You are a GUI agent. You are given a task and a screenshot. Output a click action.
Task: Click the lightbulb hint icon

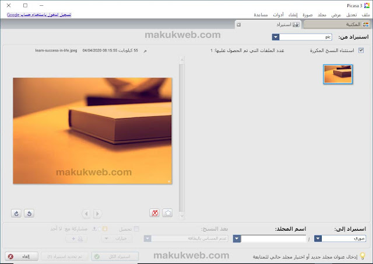pos(363,256)
